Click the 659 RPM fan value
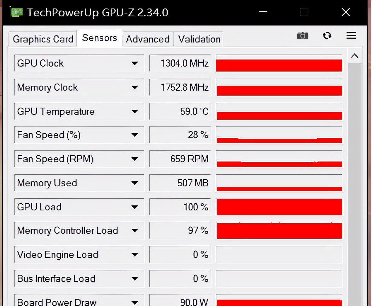The height and width of the screenshot is (306, 372). click(x=180, y=159)
